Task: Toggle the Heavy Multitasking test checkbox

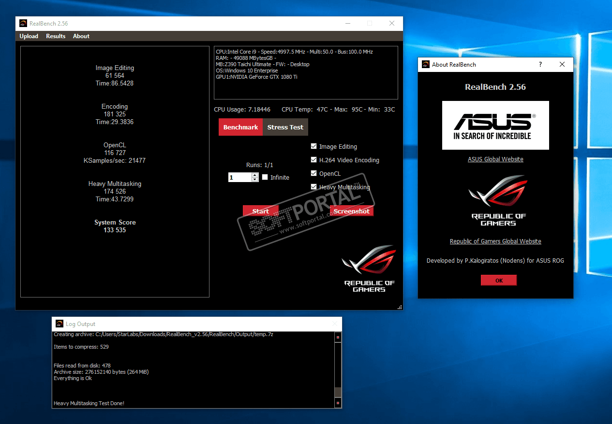Action: click(314, 187)
